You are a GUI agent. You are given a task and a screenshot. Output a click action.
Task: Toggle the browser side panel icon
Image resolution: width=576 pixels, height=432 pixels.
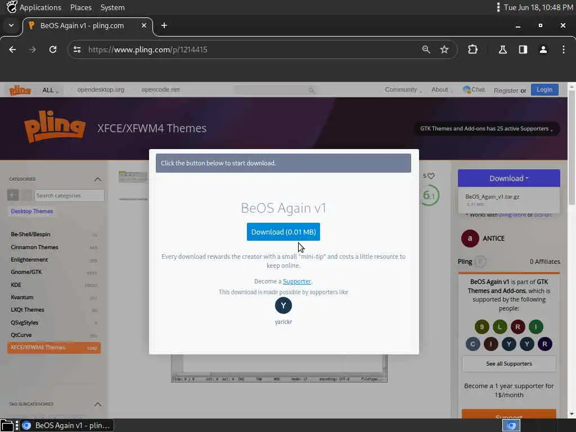pyautogui.click(x=523, y=49)
